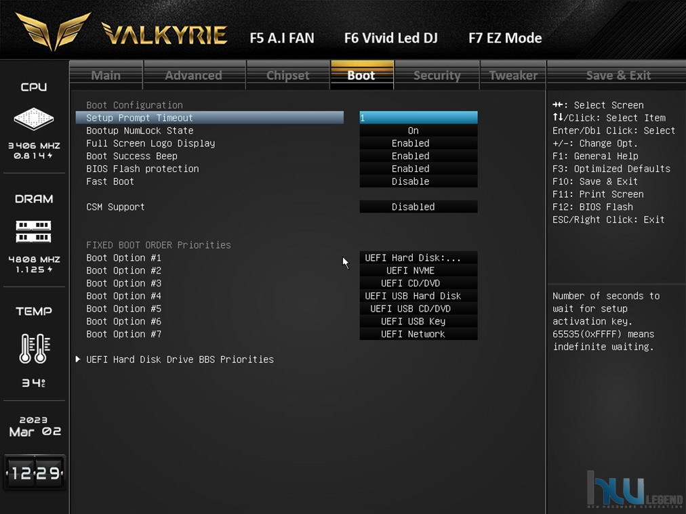
Task: Select BIOS Flash protection label
Action: 142,168
